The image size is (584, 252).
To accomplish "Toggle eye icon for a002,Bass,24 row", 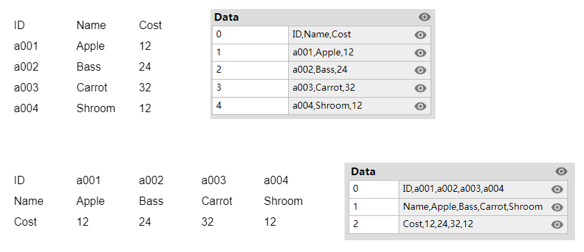I will coord(420,70).
